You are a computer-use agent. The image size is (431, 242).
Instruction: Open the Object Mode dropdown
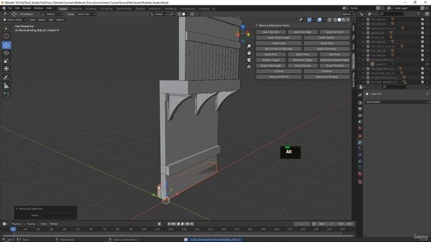(15, 19)
